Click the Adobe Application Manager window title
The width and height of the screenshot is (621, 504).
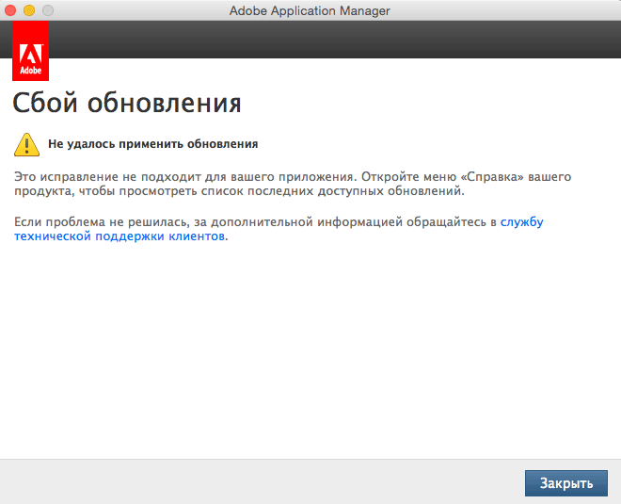[310, 10]
